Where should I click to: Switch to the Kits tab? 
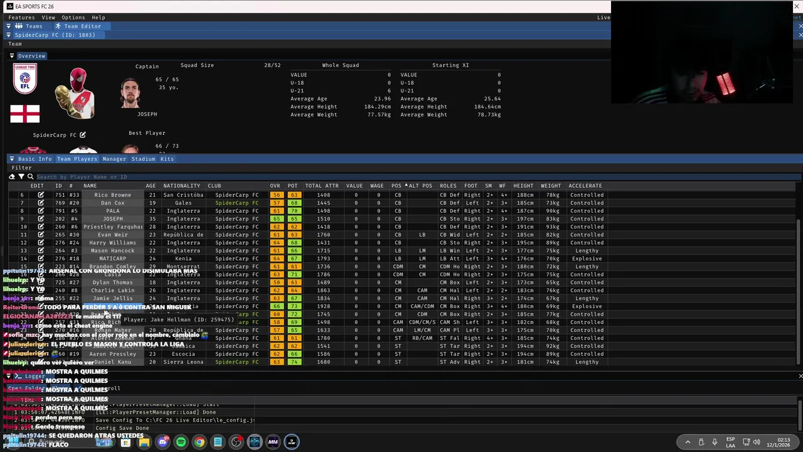pyautogui.click(x=167, y=159)
